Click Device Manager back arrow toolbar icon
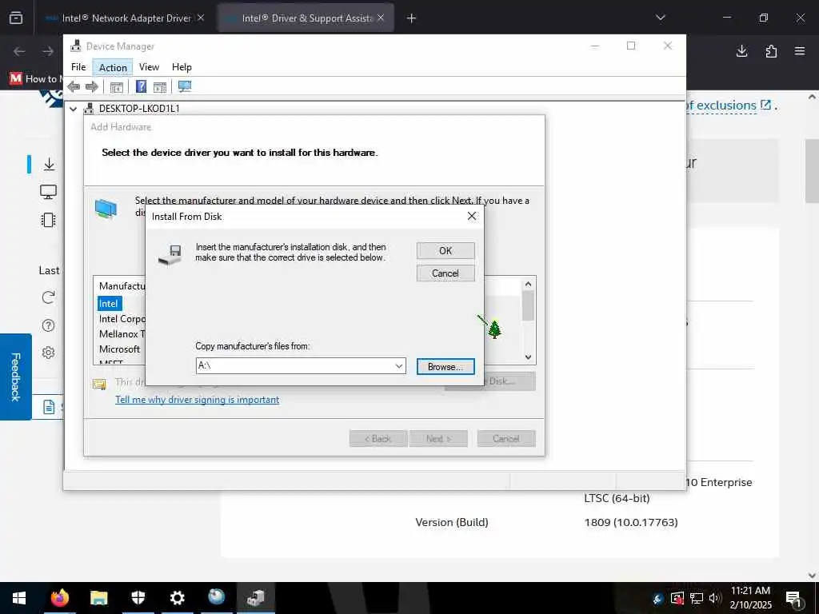Screen dimensions: 819x614 tap(74, 86)
